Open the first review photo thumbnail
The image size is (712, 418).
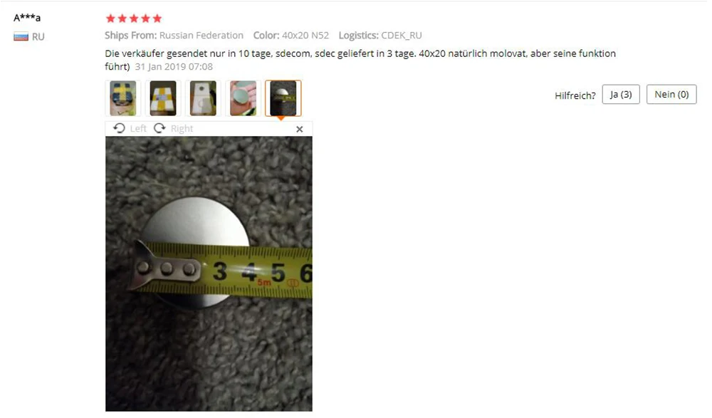[123, 98]
